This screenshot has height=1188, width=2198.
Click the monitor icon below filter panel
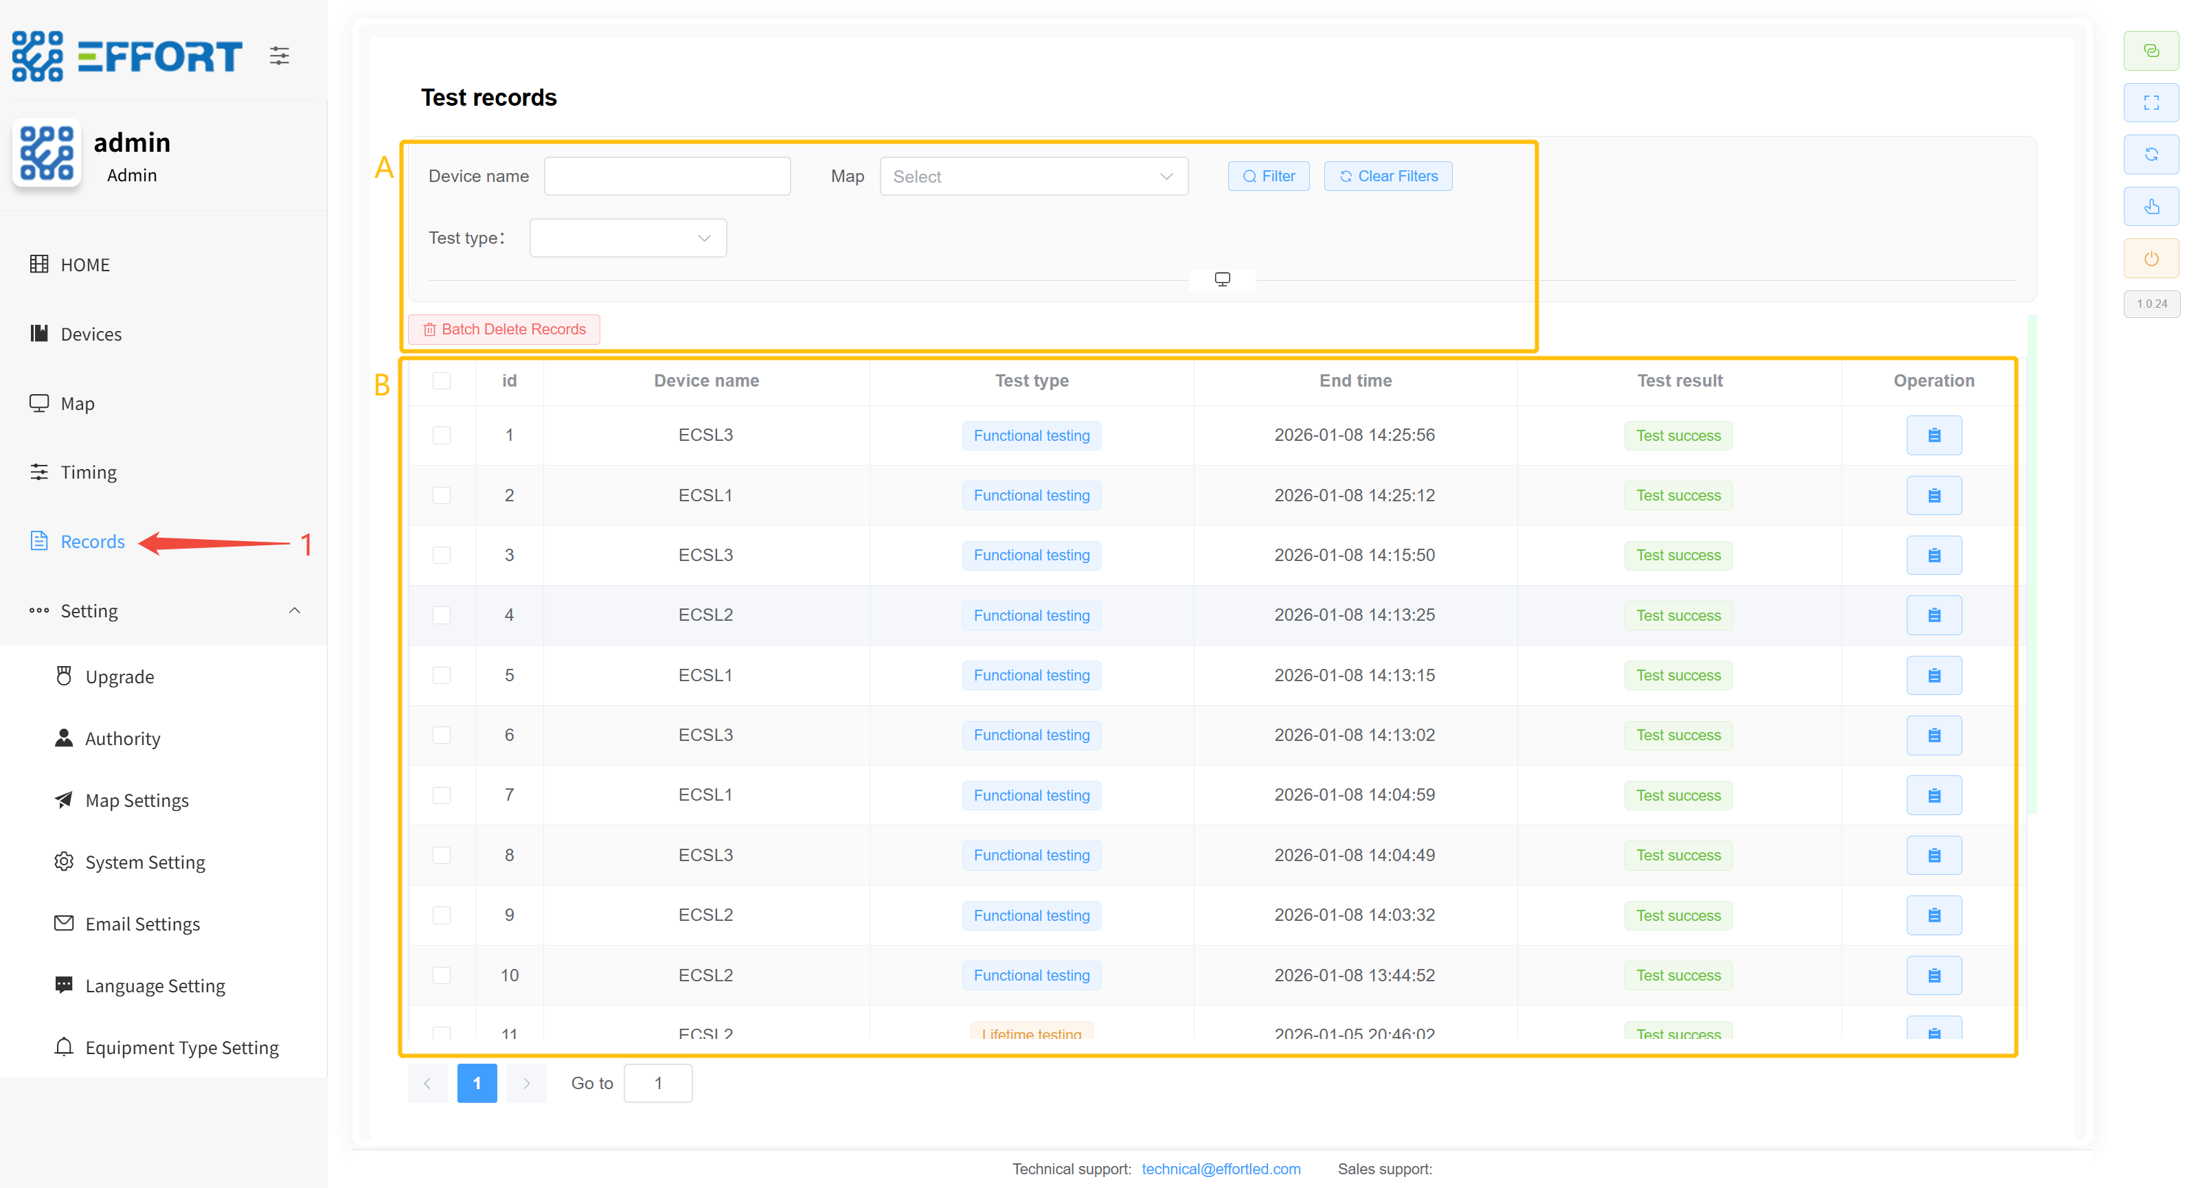click(1222, 279)
